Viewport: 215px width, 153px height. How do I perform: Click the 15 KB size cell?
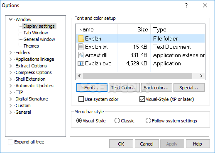[x=140, y=47]
